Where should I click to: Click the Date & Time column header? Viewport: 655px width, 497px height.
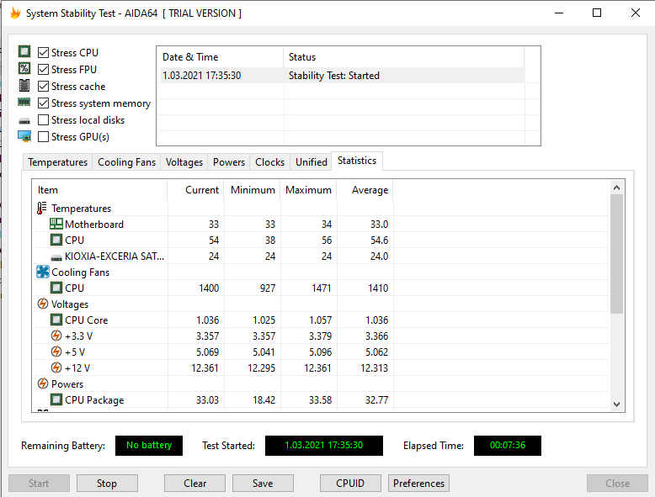pyautogui.click(x=220, y=57)
